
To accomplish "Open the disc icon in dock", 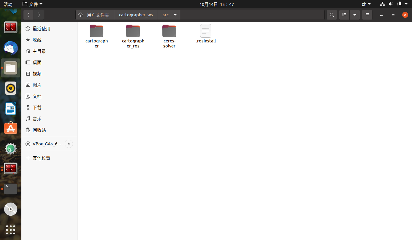I will (11, 209).
